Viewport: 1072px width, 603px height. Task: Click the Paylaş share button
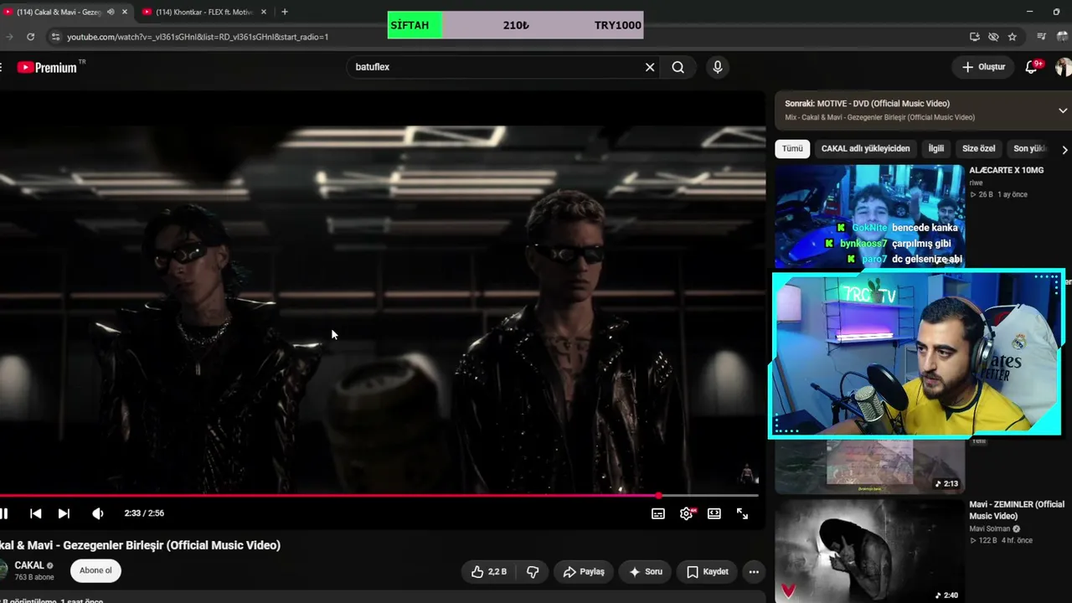pyautogui.click(x=584, y=572)
